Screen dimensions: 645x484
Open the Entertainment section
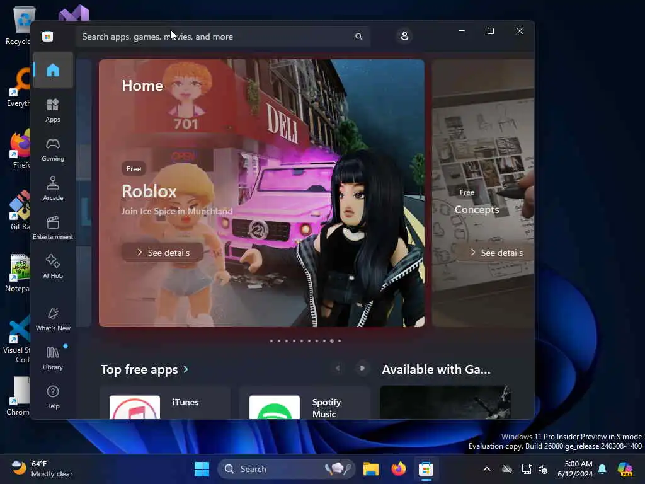coord(53,228)
